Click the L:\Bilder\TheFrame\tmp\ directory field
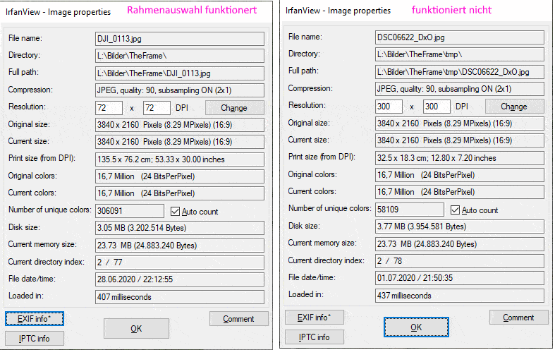Image resolution: width=555 pixels, height=350 pixels. point(459,54)
